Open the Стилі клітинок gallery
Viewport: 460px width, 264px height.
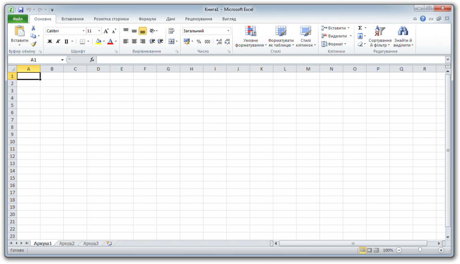(305, 36)
